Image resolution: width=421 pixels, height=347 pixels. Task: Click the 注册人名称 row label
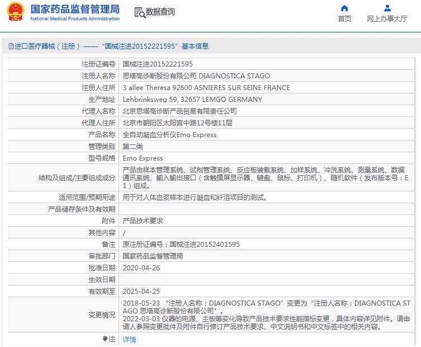(x=98, y=76)
